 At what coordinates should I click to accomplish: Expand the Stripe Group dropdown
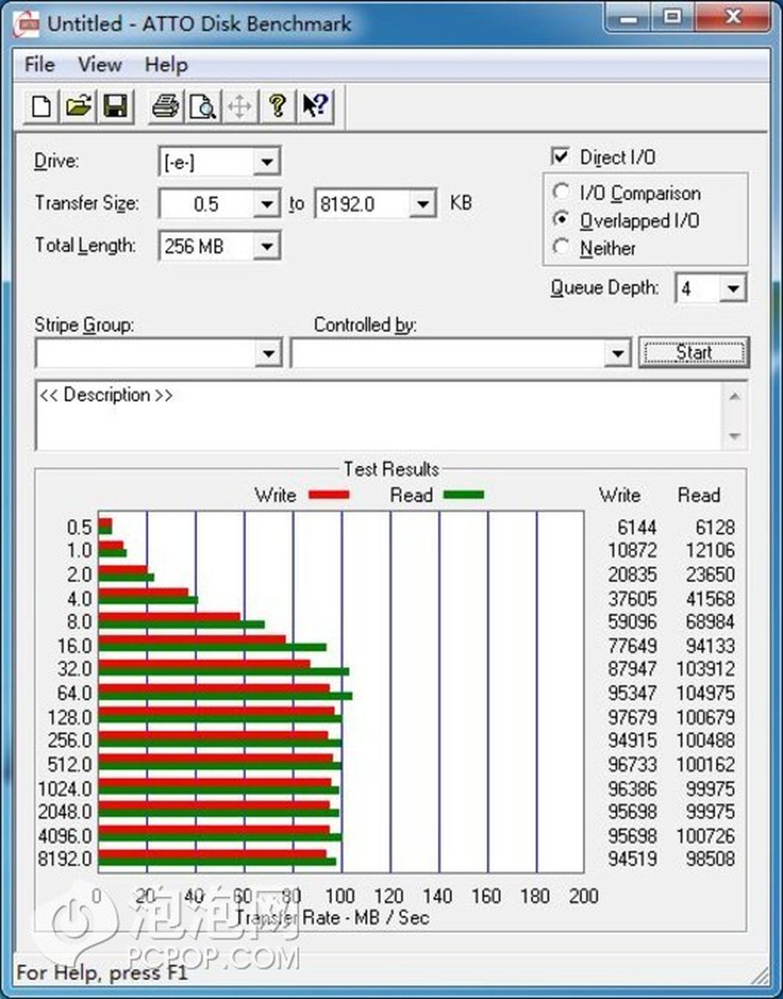tap(269, 353)
